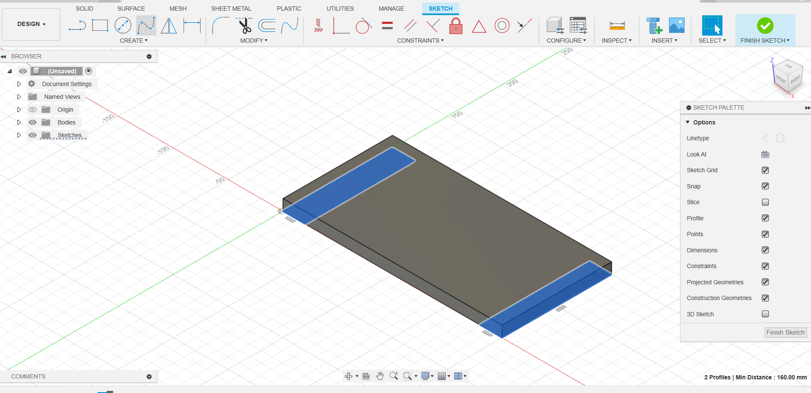Select the Mirror sketch tool
The height and width of the screenshot is (393, 811).
point(169,26)
